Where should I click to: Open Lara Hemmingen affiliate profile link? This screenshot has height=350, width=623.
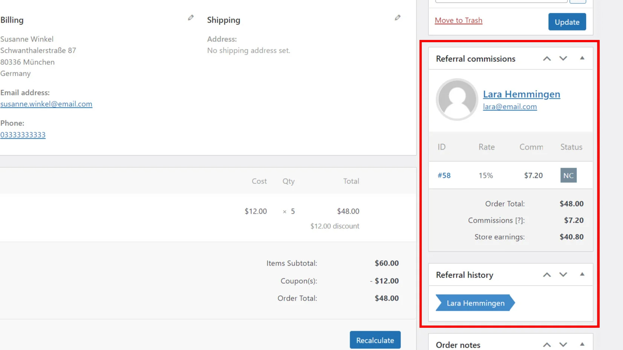(521, 94)
